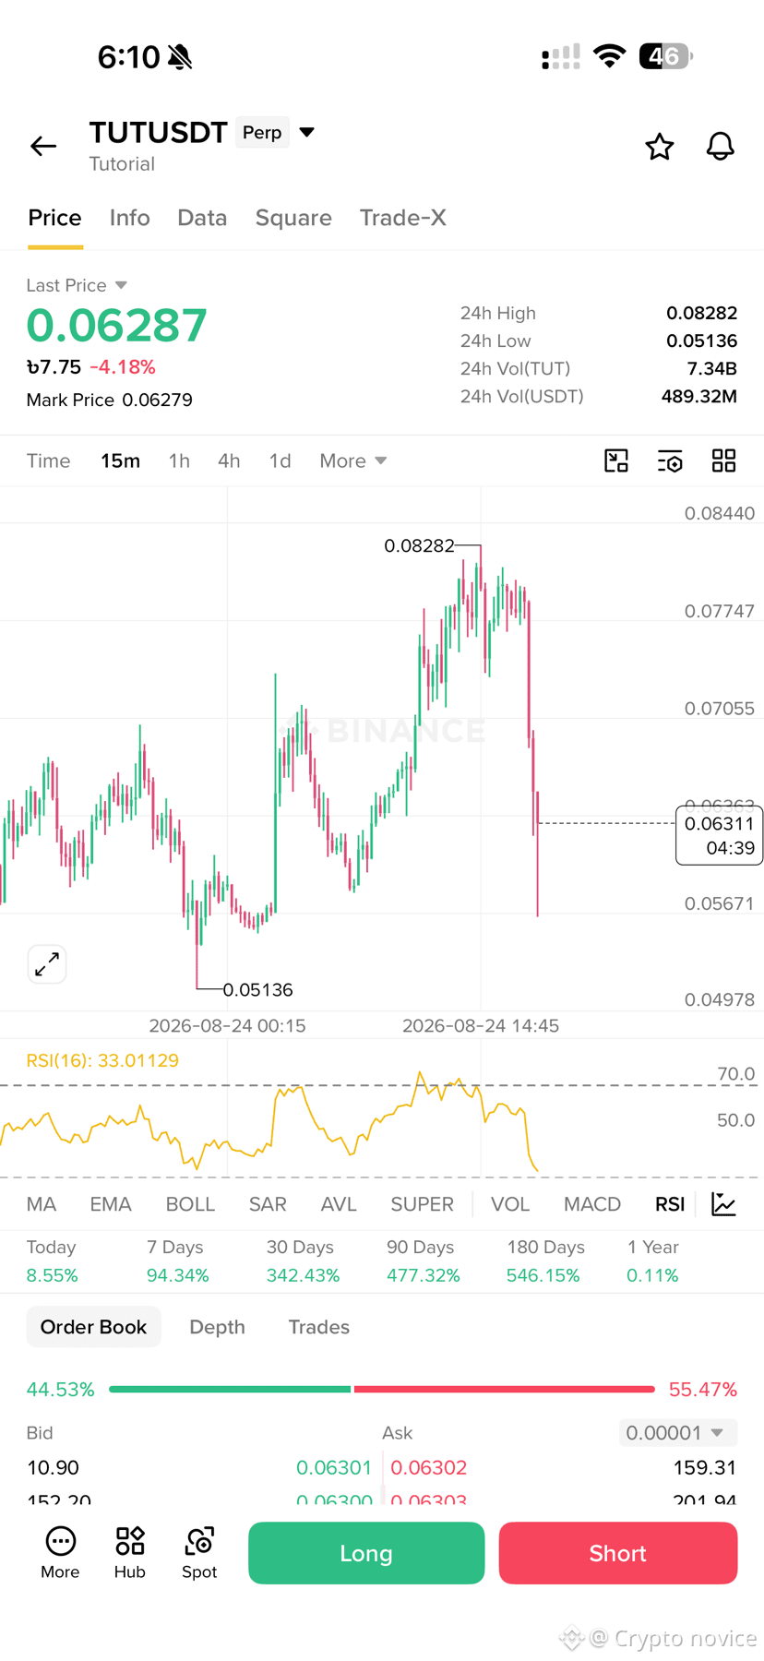Screen dimensions: 764x1661
Task: Open chart settings icon
Action: click(x=670, y=460)
